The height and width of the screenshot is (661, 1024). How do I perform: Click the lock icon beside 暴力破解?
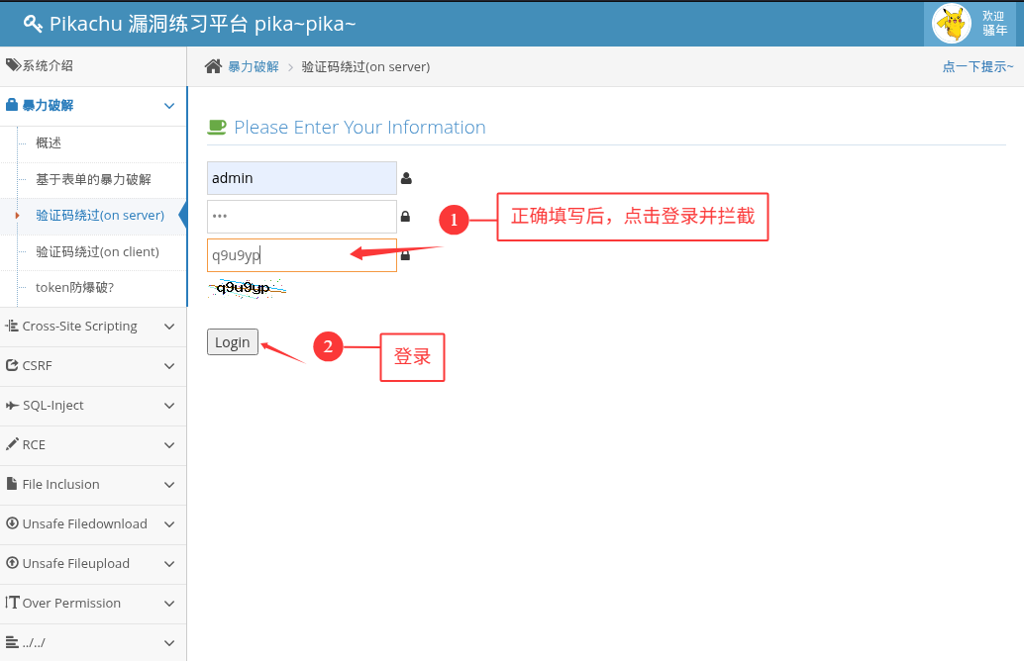[12, 105]
